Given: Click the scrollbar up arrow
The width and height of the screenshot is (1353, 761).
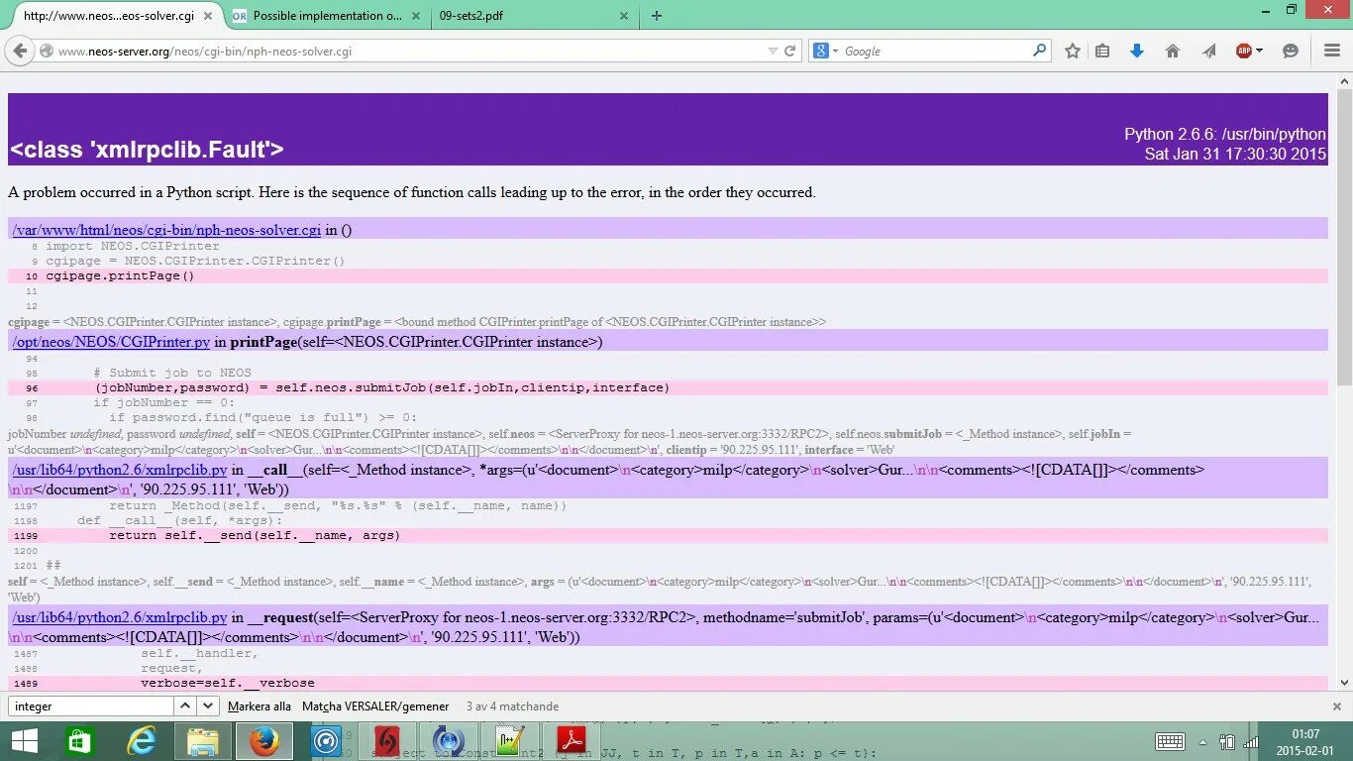Looking at the screenshot, I should [x=1344, y=79].
